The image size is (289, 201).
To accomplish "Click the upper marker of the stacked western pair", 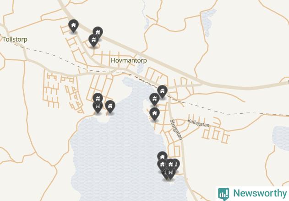I will (x=98, y=98).
